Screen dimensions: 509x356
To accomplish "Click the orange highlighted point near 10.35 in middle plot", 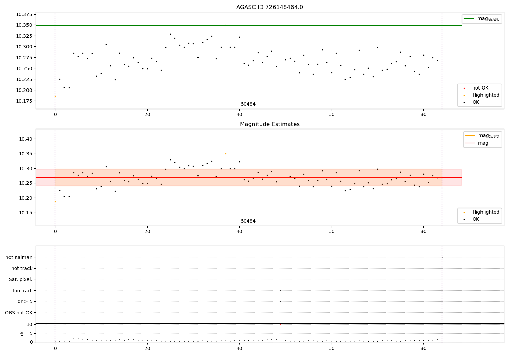I will pos(226,154).
